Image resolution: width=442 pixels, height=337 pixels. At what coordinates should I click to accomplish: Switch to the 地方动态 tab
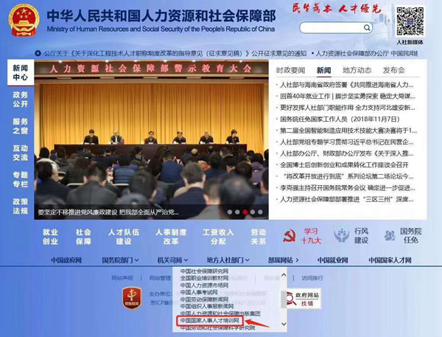tap(357, 70)
